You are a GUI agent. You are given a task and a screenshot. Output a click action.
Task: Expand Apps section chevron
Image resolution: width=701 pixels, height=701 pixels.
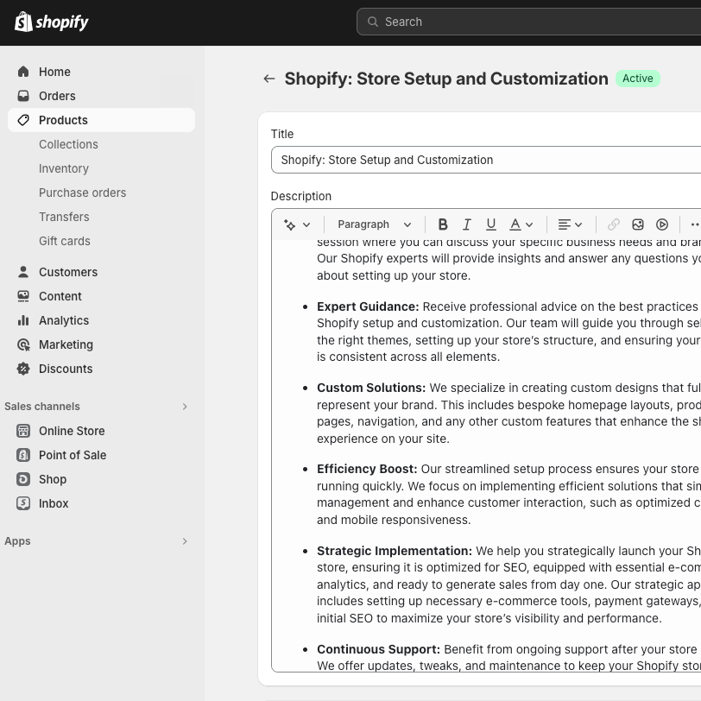tap(185, 541)
